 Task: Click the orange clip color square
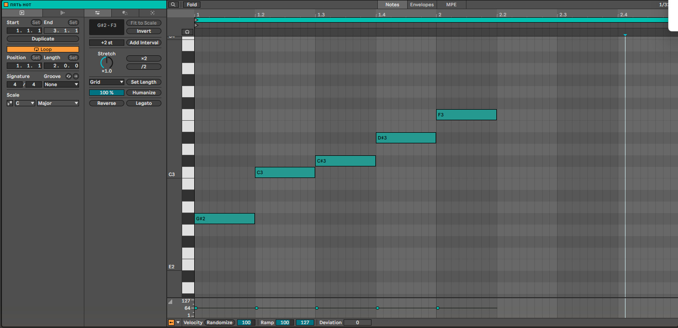pyautogui.click(x=6, y=4)
